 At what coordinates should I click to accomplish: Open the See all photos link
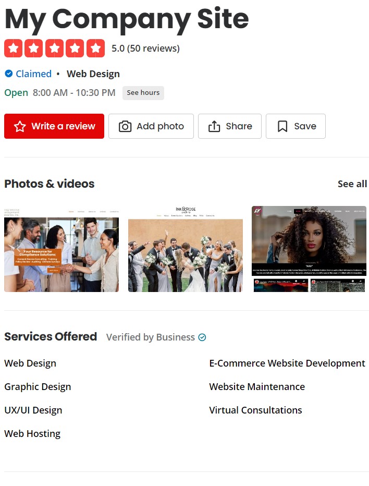pyautogui.click(x=352, y=184)
